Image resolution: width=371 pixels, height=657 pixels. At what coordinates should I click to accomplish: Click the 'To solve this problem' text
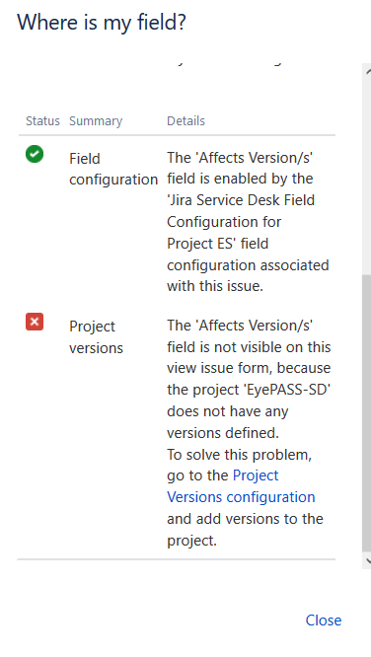pyautogui.click(x=239, y=455)
